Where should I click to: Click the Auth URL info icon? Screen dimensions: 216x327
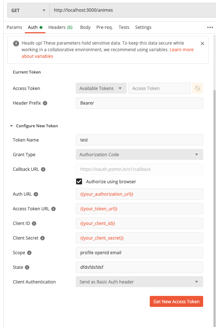coord(36,194)
